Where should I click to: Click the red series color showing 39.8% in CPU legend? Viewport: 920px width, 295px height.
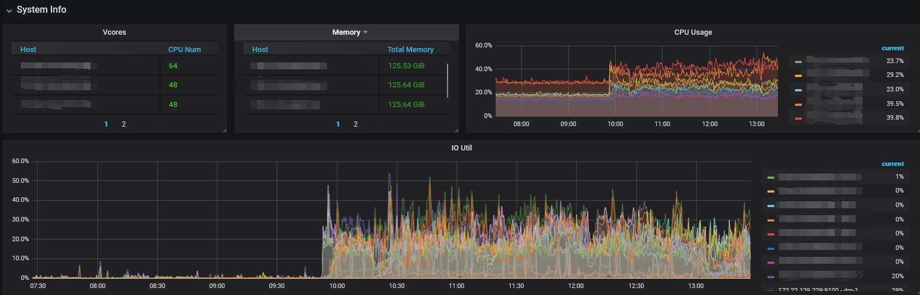click(798, 118)
